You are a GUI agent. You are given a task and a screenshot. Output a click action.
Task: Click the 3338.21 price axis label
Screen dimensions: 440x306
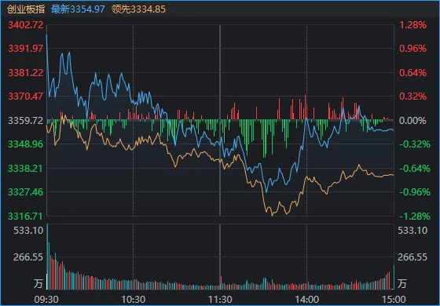point(26,169)
